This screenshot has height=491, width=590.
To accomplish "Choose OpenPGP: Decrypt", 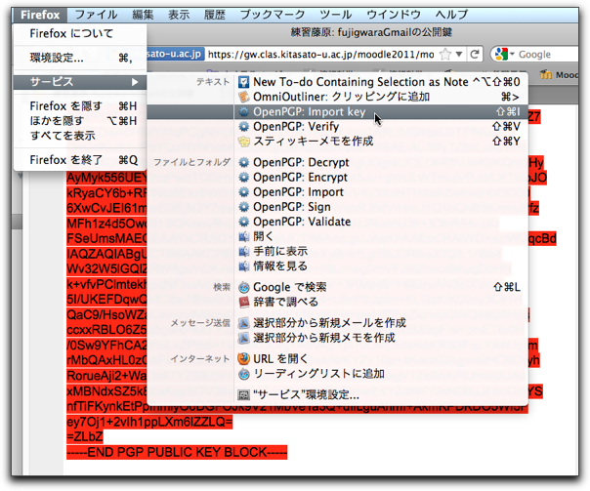I will click(381, 162).
